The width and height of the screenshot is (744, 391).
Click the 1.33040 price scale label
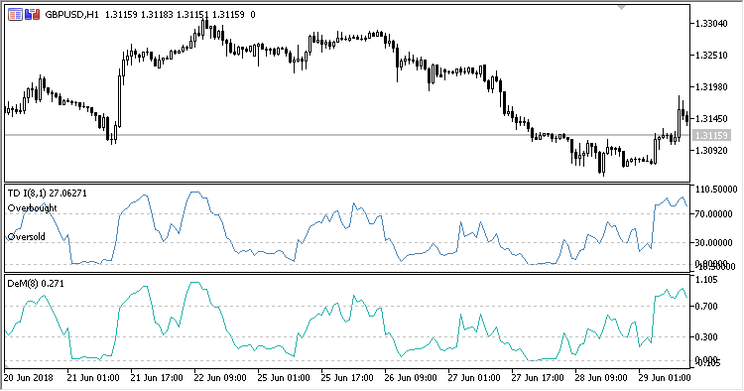711,23
